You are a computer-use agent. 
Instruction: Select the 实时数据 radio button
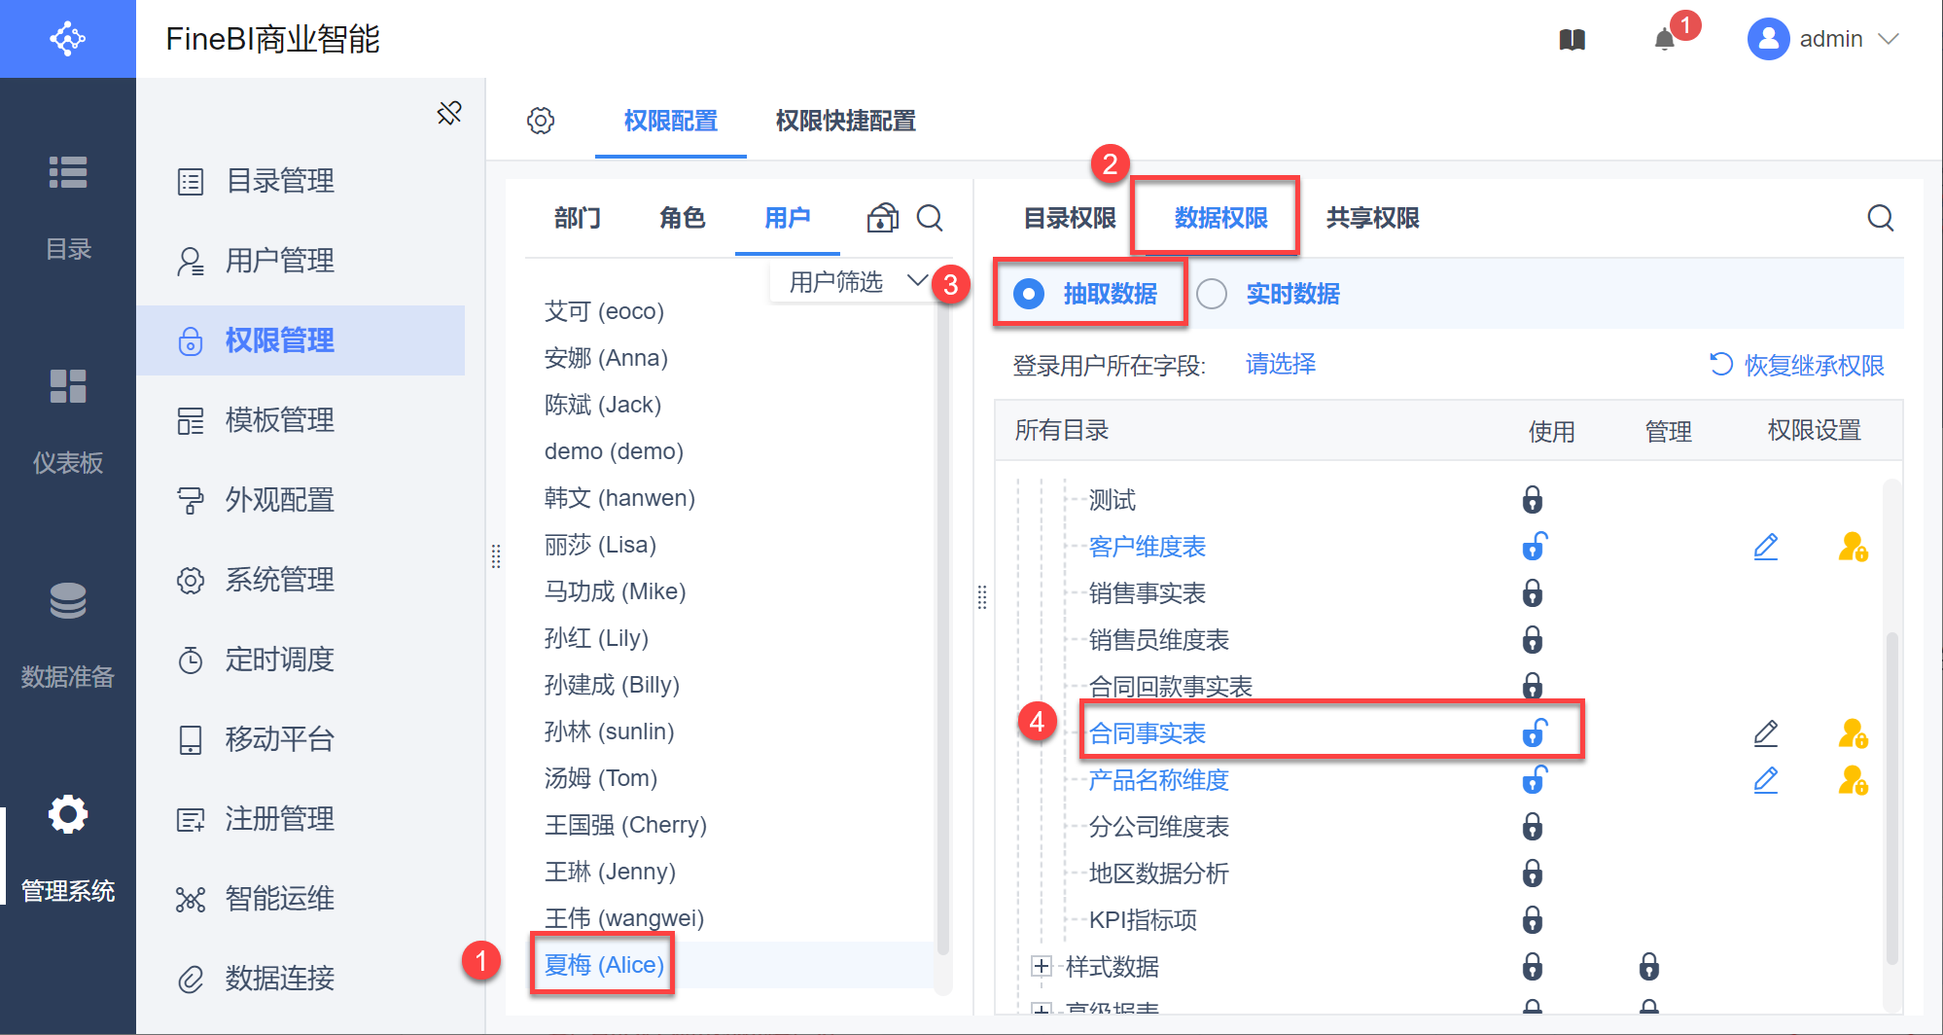coord(1212,294)
